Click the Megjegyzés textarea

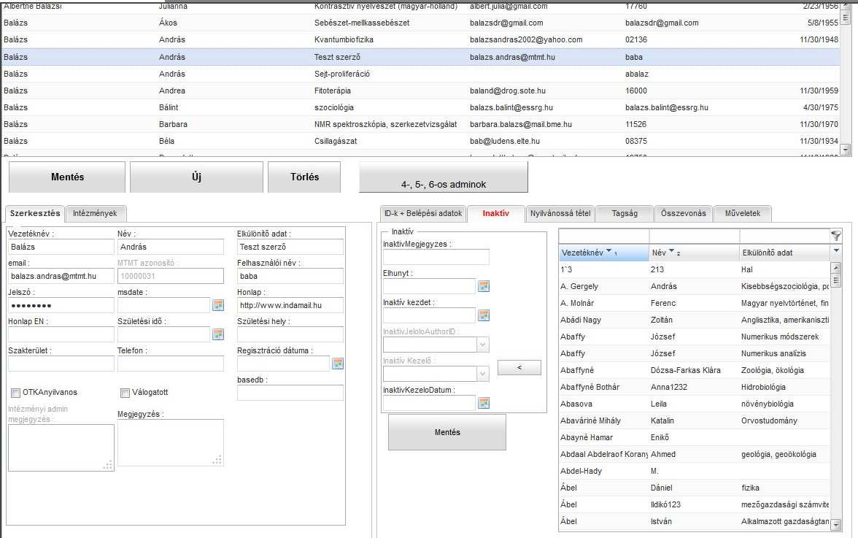(170, 443)
